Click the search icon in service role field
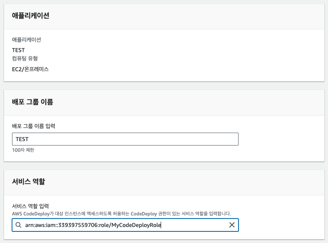 tap(18, 225)
